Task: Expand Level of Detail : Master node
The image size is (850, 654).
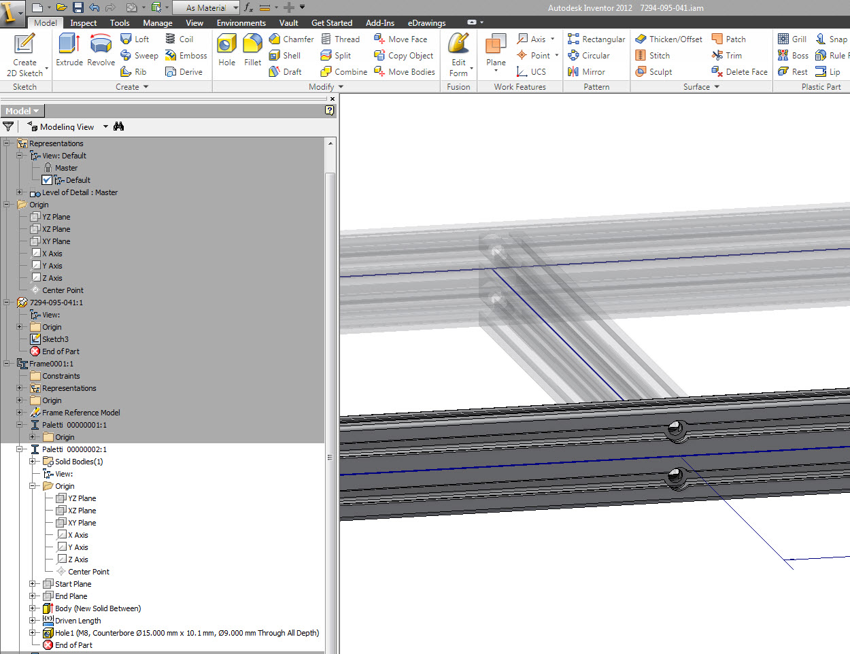Action: 20,192
